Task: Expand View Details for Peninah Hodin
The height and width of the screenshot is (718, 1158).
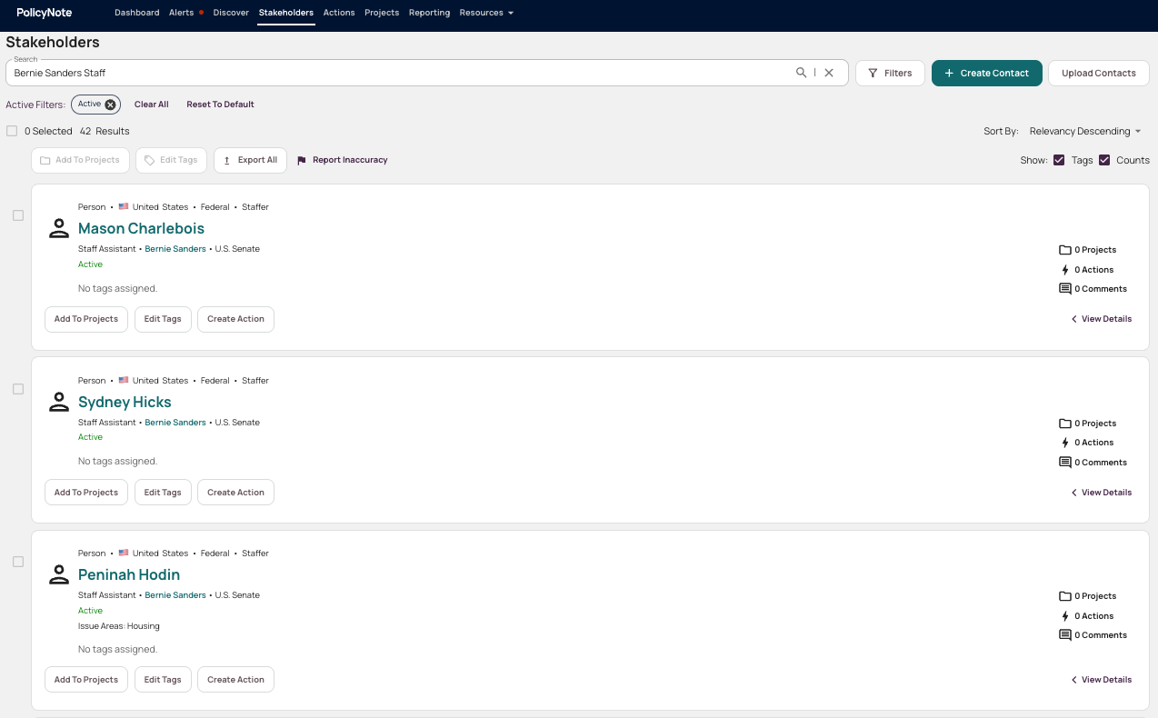Action: (x=1102, y=680)
